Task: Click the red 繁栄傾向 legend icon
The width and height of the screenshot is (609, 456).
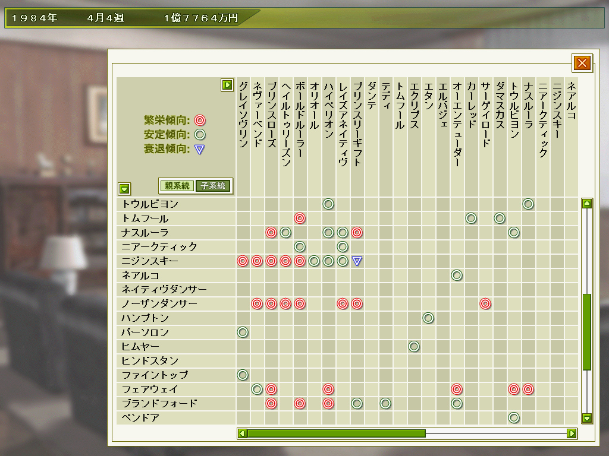Action: [200, 121]
